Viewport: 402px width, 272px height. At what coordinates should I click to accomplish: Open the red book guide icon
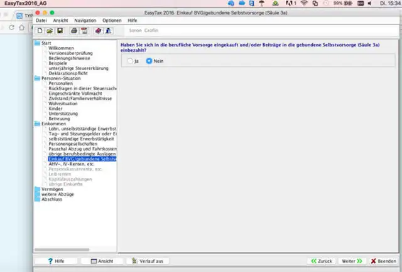click(x=98, y=31)
